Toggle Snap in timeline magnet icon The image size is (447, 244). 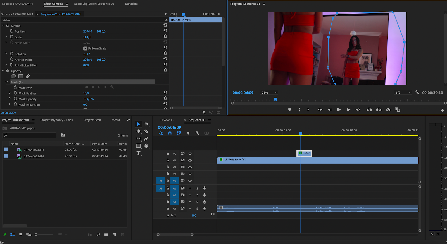point(170,133)
